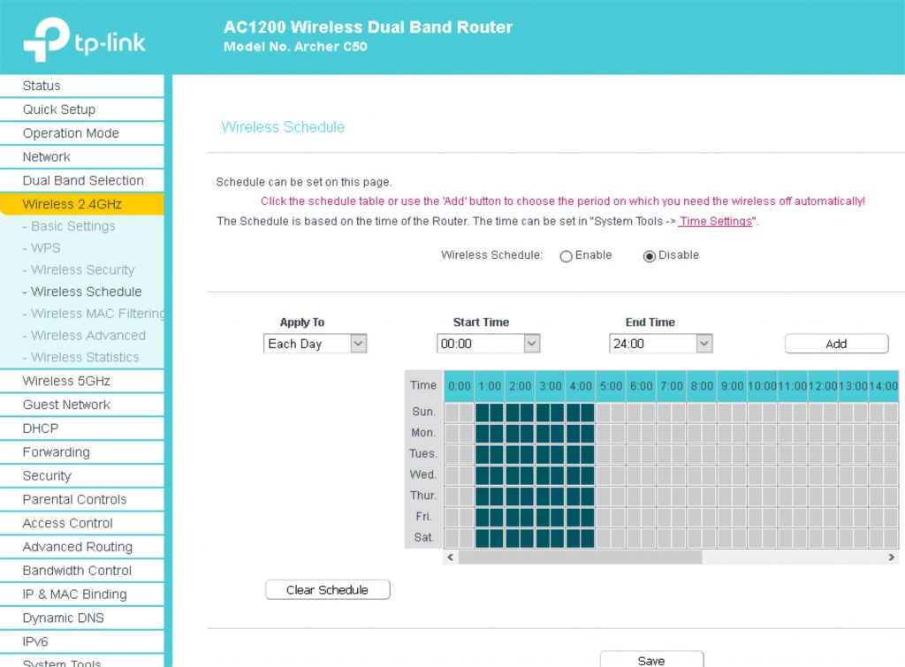The height and width of the screenshot is (667, 905).
Task: Open the WPS submenu item
Action: 45,248
